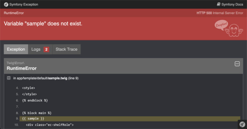Collapse the RuntimeError exception panel
Image resolution: width=247 pixels, height=129 pixels.
click(237, 64)
